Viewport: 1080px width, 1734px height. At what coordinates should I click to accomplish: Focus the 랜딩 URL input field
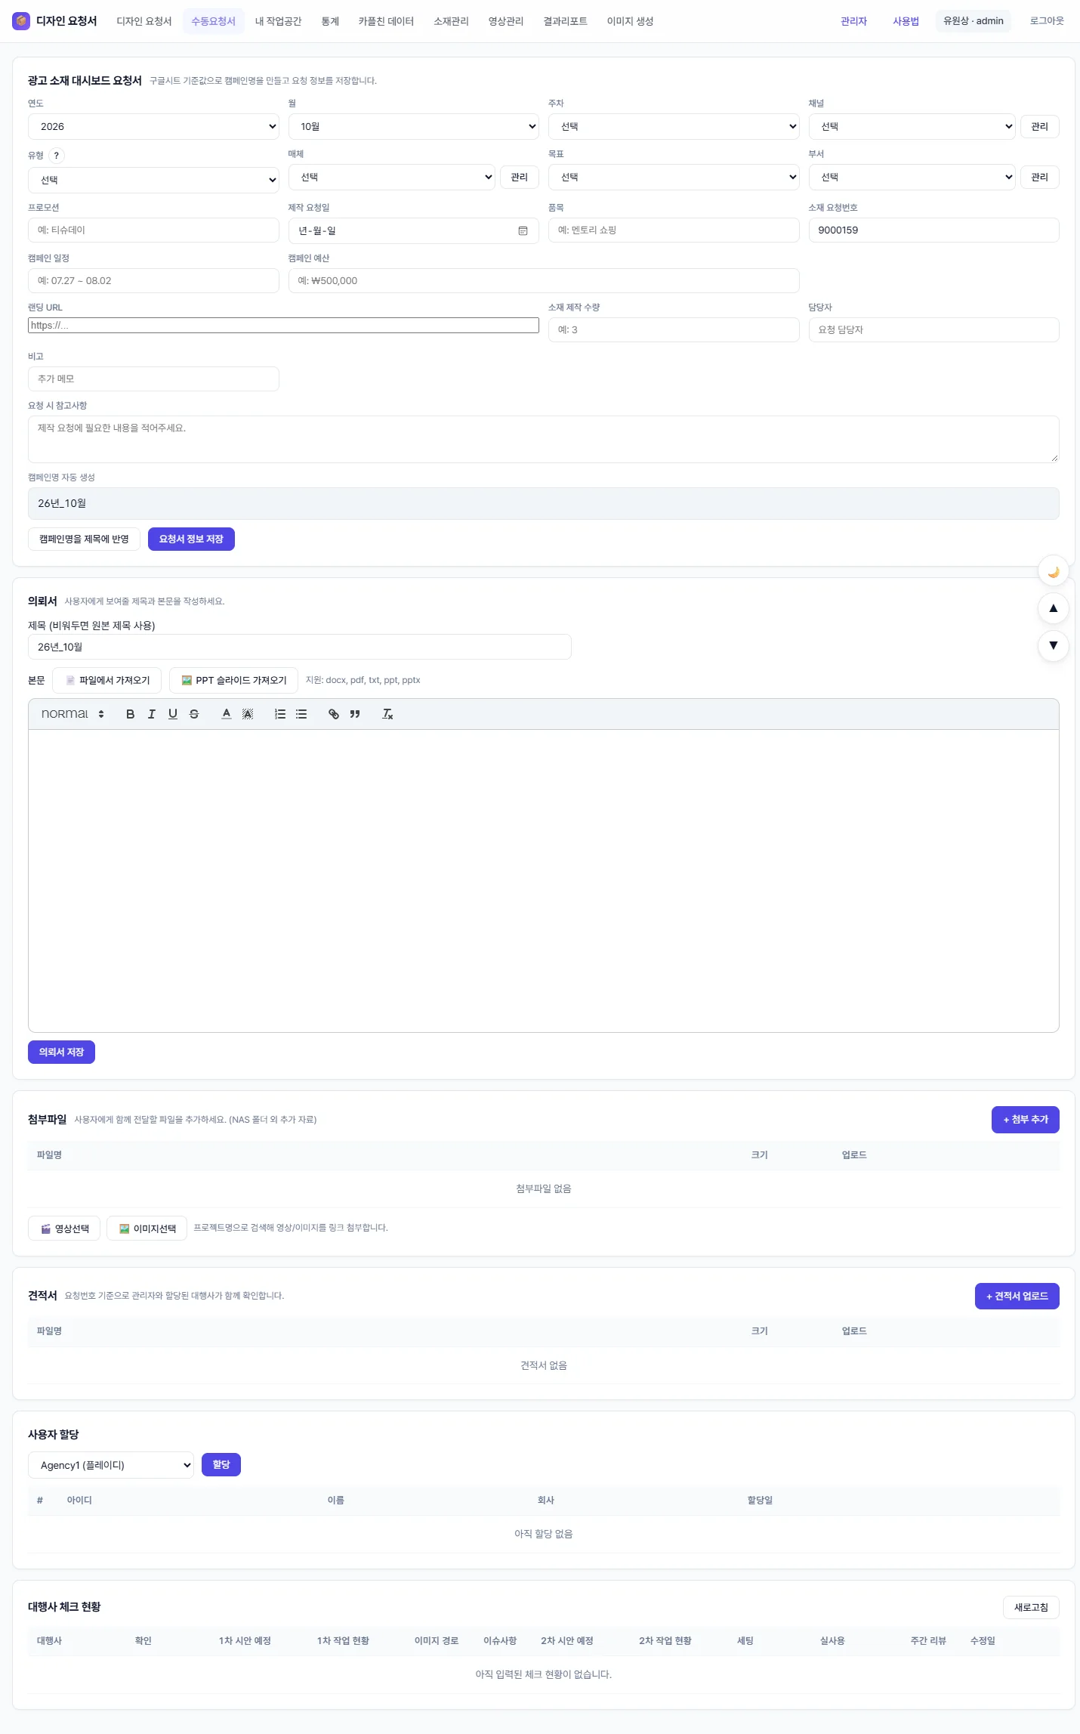pos(283,326)
